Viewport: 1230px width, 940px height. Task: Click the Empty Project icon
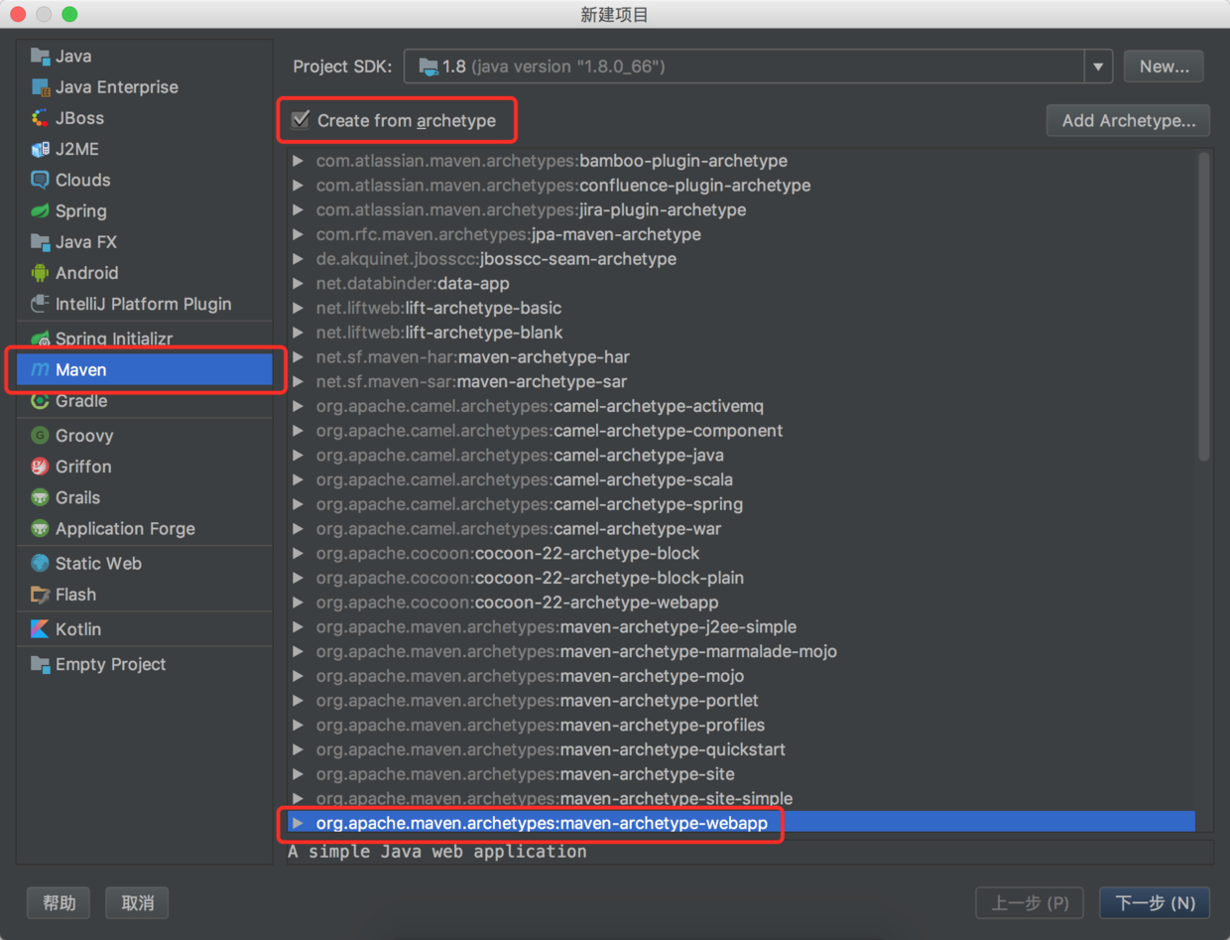[x=40, y=664]
